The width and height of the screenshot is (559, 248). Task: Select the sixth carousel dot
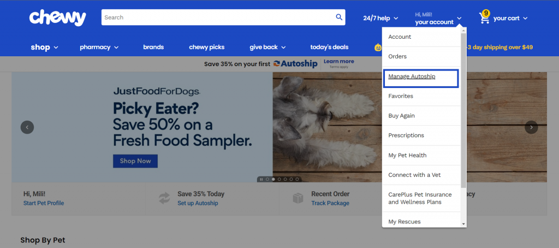tap(297, 180)
